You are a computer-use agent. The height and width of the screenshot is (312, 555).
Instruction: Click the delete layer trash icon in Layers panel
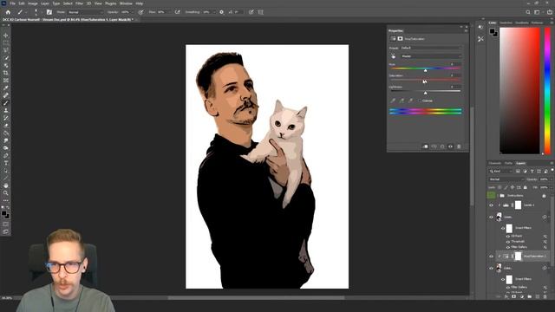tap(545, 296)
